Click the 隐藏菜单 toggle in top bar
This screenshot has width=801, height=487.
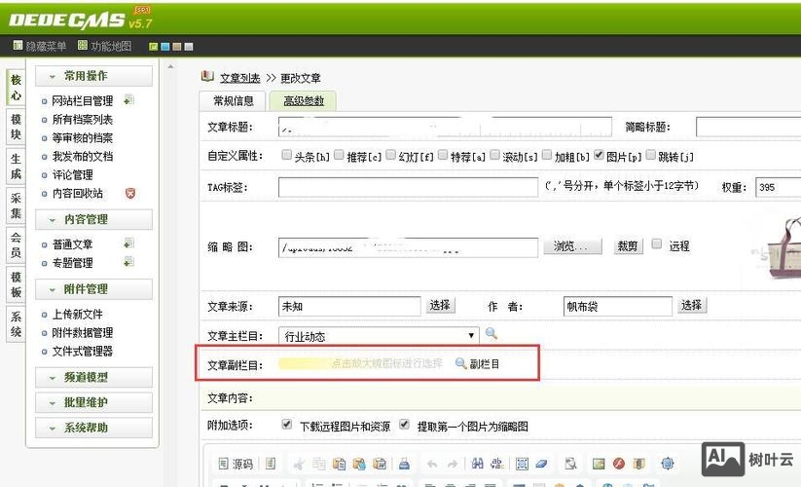(x=39, y=46)
